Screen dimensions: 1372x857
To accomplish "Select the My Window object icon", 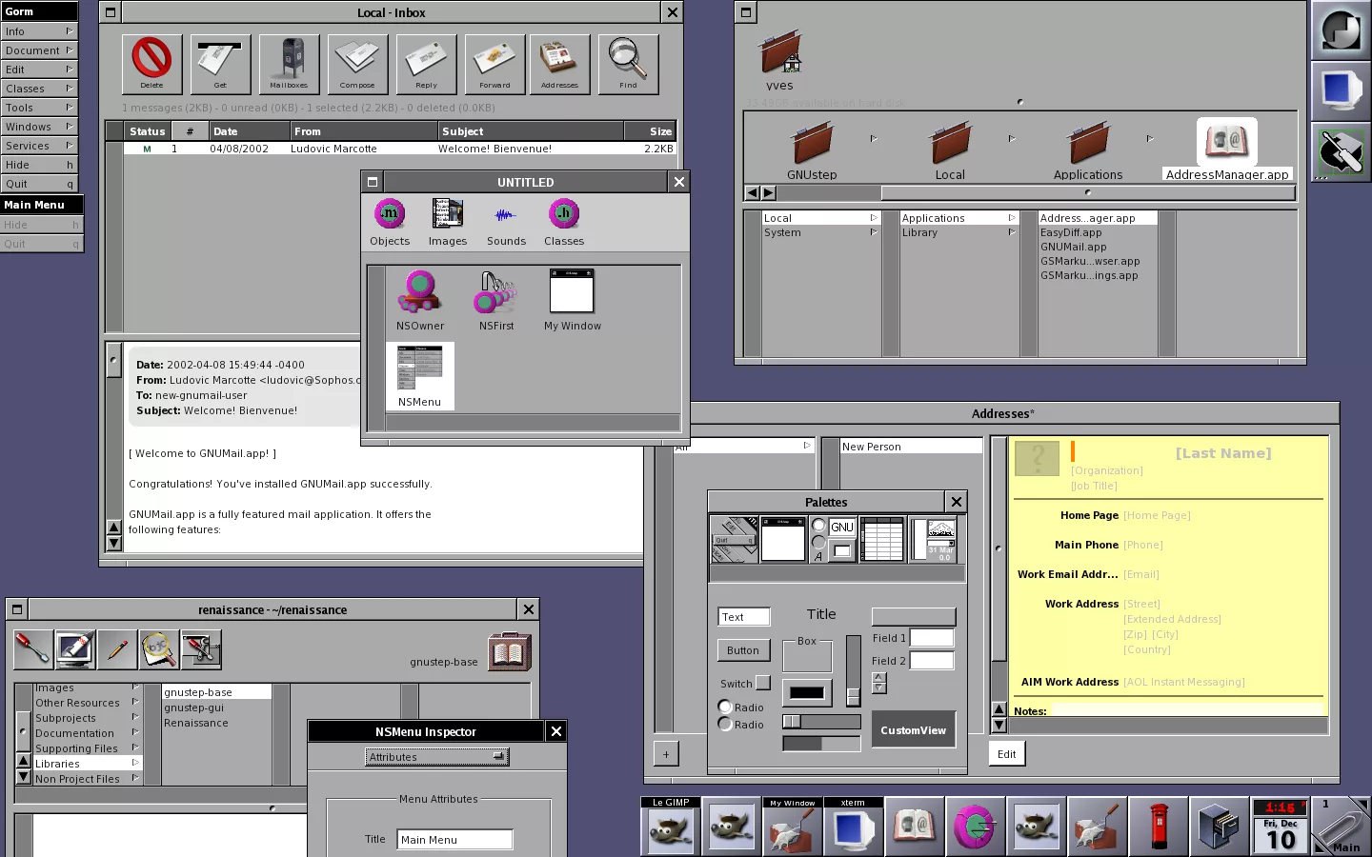I will [x=572, y=292].
